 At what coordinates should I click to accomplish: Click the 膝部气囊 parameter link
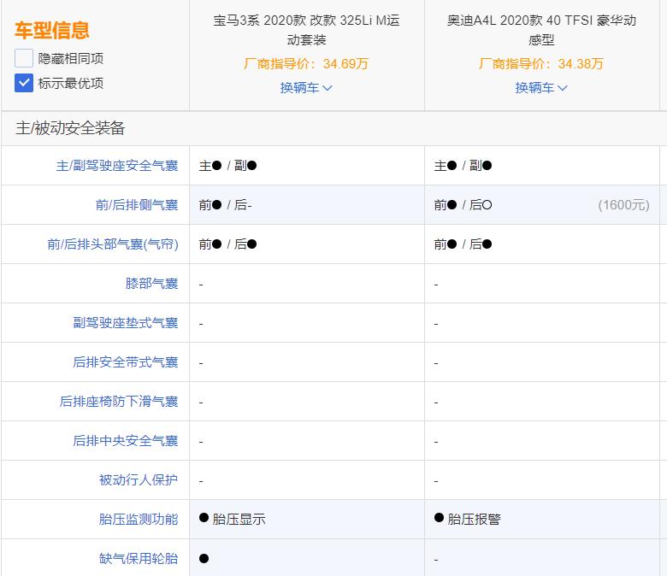[x=152, y=284]
